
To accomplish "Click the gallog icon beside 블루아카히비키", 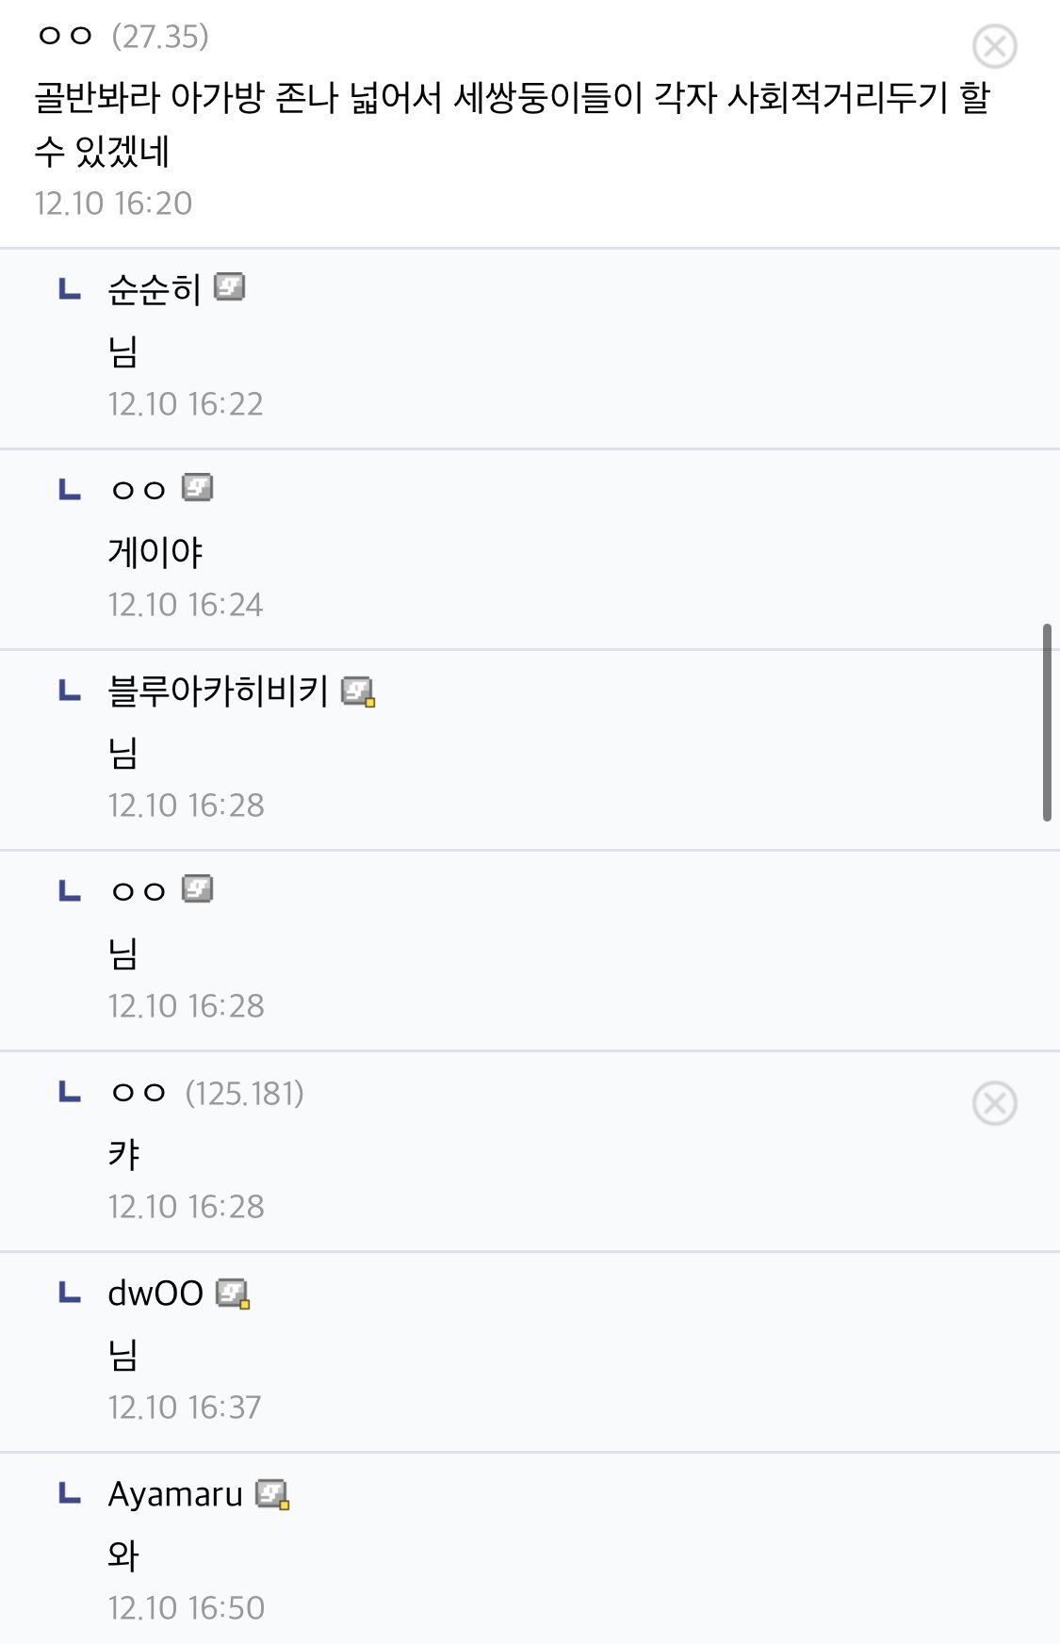I will coord(358,692).
